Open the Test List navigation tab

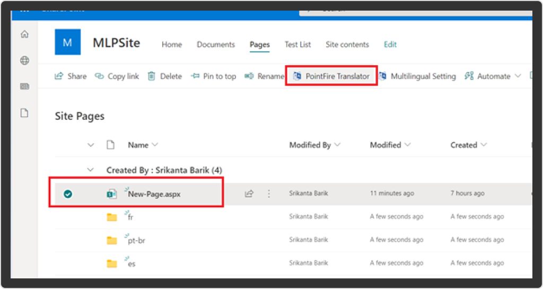(x=297, y=45)
